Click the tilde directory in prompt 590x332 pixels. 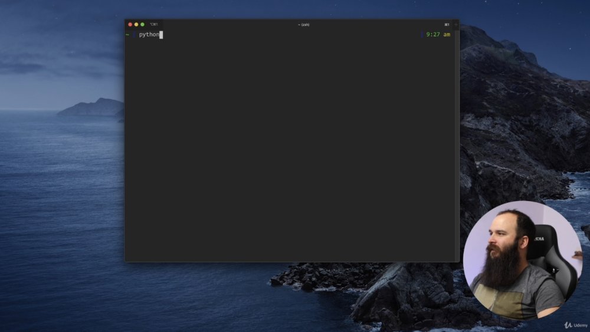[127, 35]
